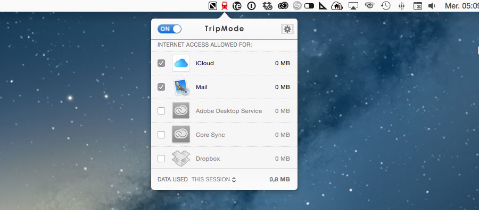This screenshot has width=479, height=210.
Task: Click the TextExpander 'te' menu bar icon
Action: click(x=237, y=6)
